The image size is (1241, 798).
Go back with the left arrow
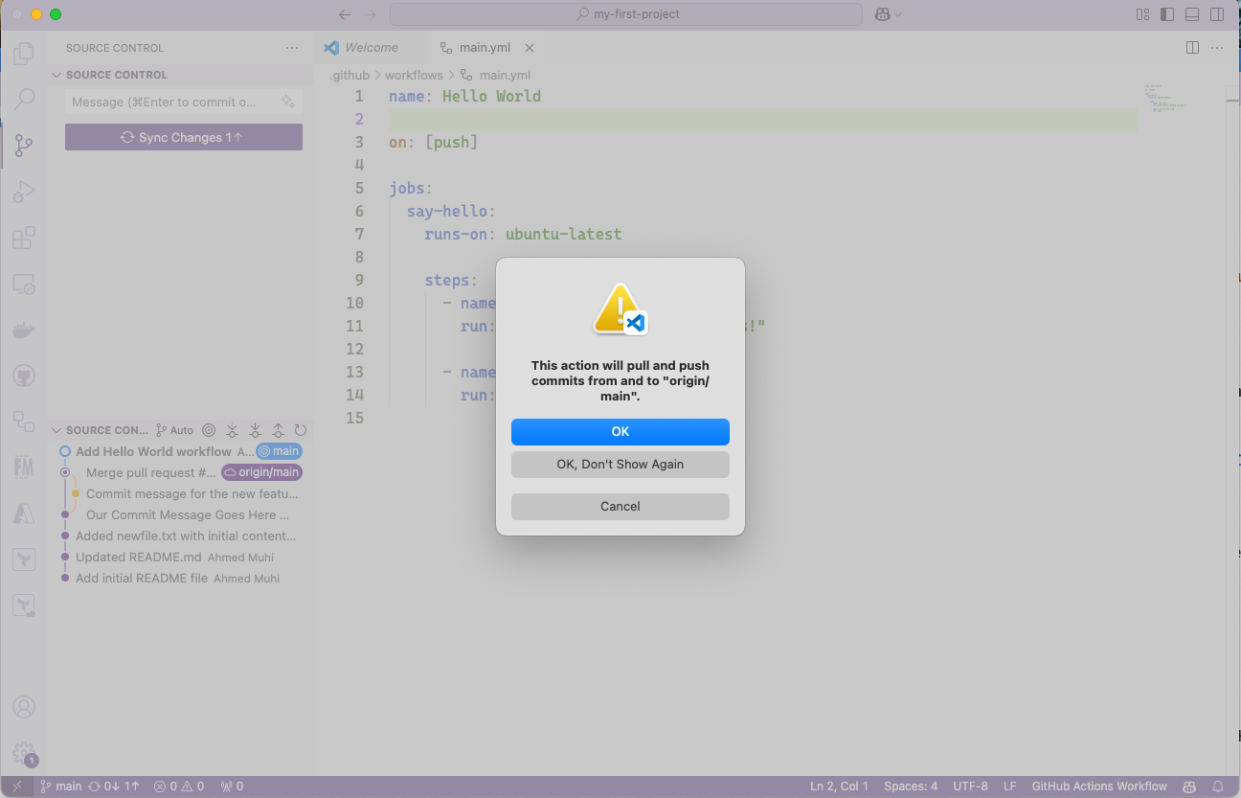point(346,14)
